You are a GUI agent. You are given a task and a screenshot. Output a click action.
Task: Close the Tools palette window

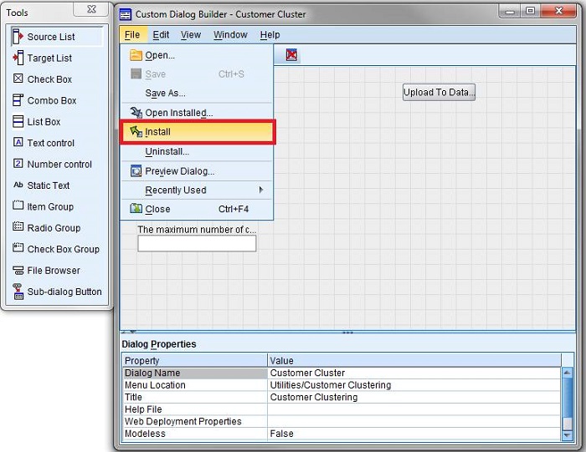(x=91, y=10)
